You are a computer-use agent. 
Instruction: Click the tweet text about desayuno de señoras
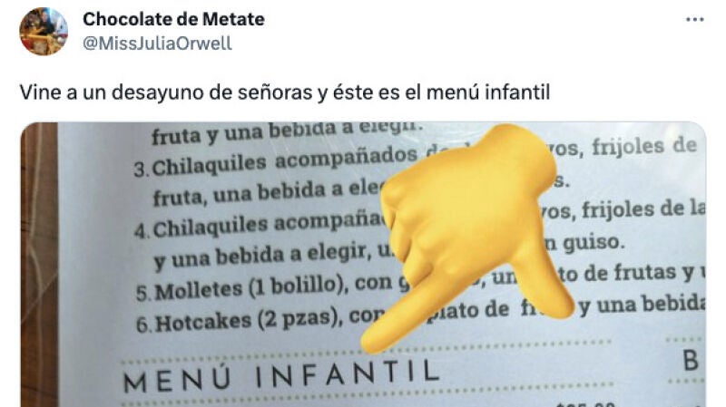[x=285, y=92]
